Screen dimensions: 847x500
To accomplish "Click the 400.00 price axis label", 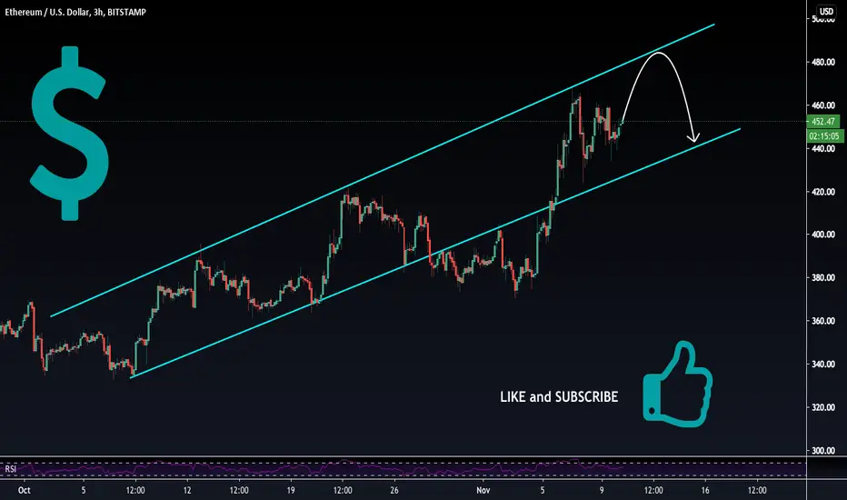I will [x=823, y=235].
